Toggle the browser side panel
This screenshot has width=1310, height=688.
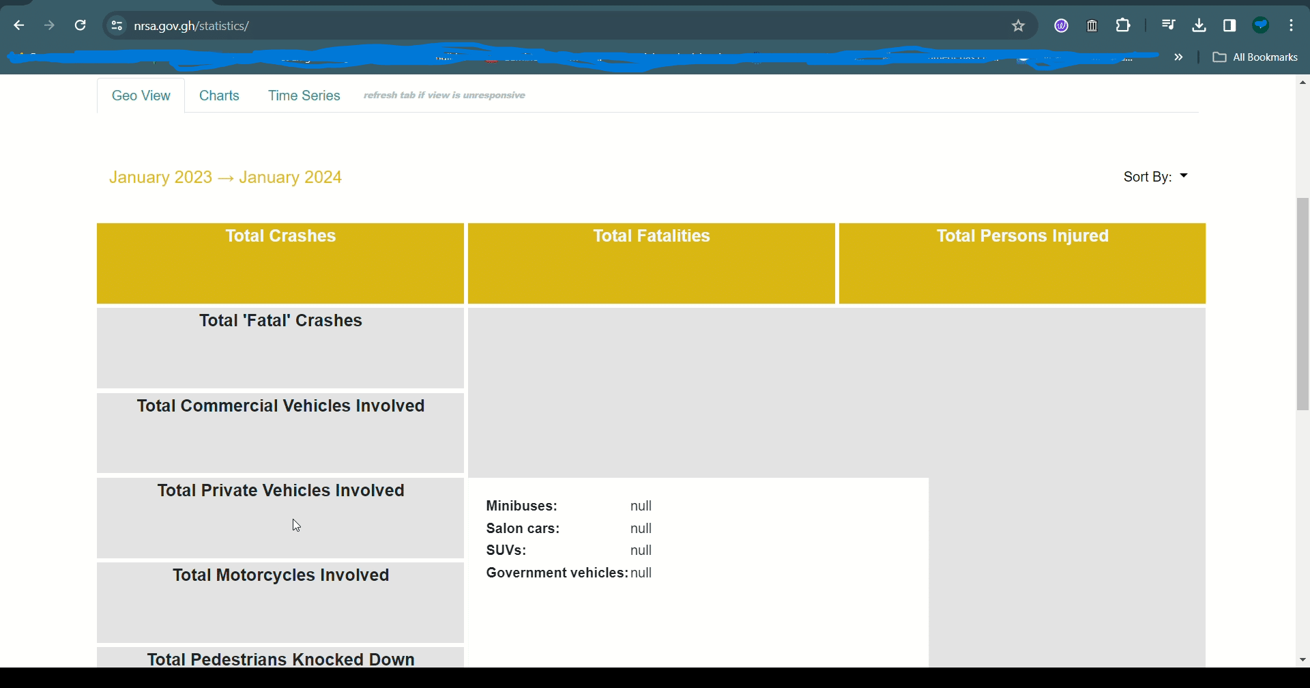tap(1229, 26)
